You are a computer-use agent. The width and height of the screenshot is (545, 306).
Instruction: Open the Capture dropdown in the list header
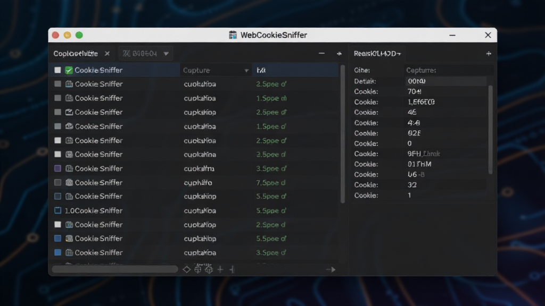(x=216, y=70)
